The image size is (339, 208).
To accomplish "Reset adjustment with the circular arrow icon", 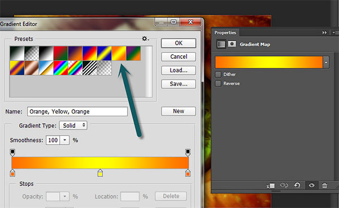I will 297,185.
